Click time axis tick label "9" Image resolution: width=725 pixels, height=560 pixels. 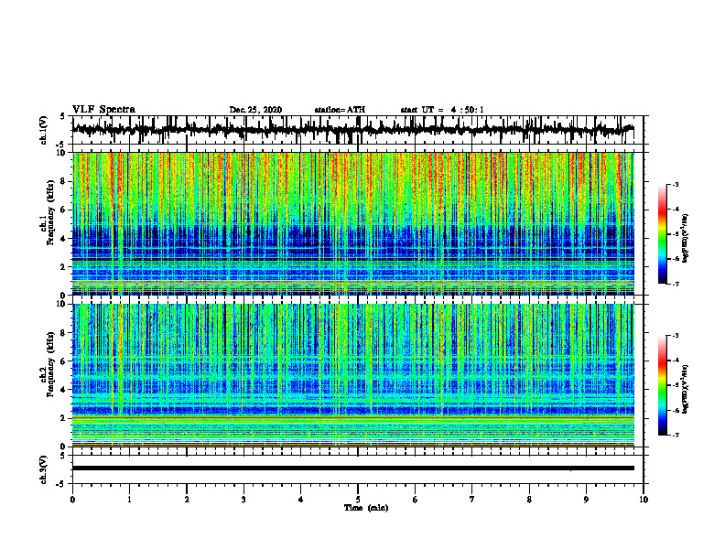(586, 500)
